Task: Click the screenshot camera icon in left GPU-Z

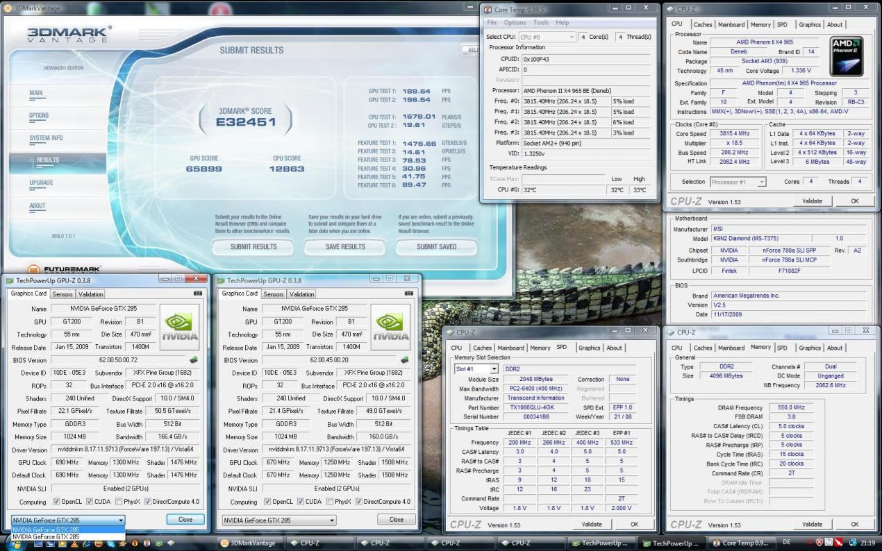Action: tap(197, 294)
